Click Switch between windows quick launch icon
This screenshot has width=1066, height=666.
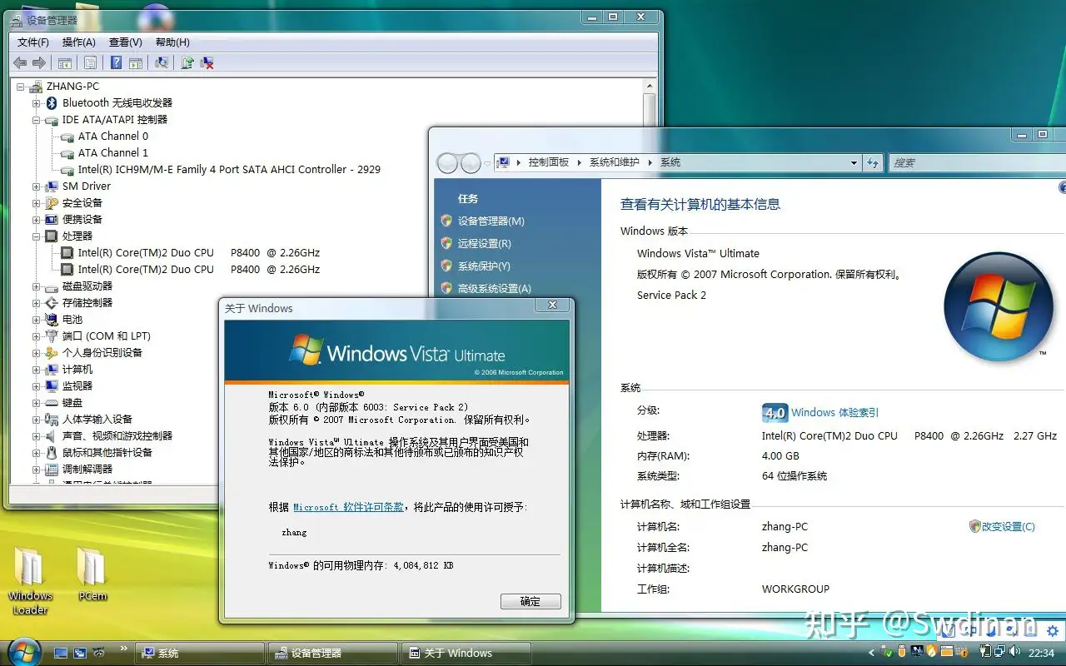click(x=80, y=653)
